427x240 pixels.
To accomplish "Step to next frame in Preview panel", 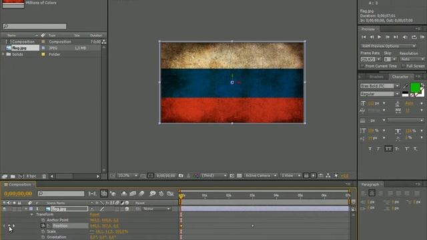I will [388, 37].
